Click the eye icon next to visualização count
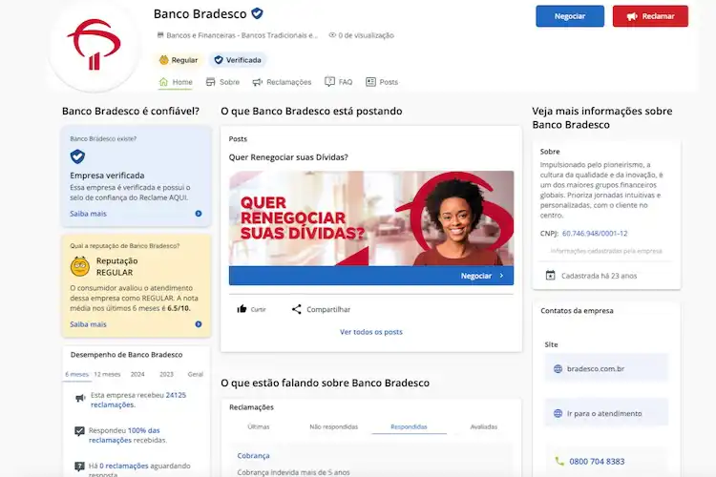 click(332, 35)
